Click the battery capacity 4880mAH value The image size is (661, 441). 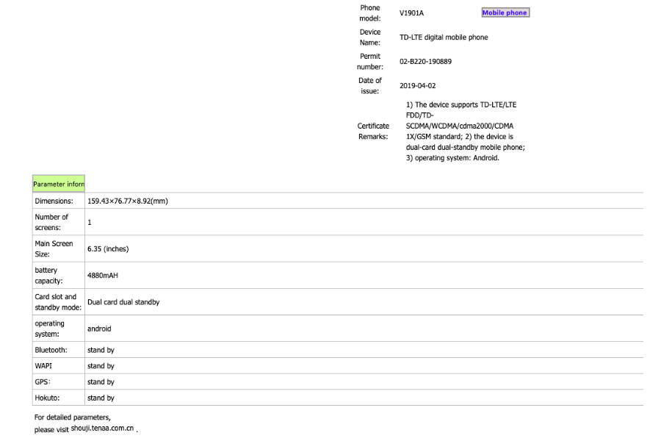102,275
